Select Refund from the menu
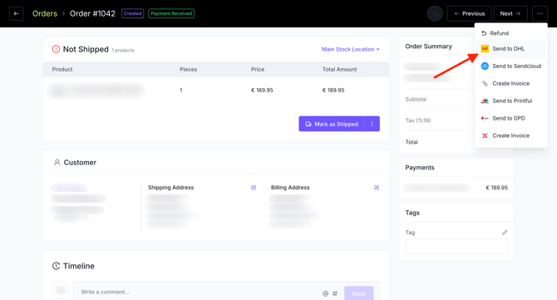The image size is (557, 300). click(x=510, y=33)
